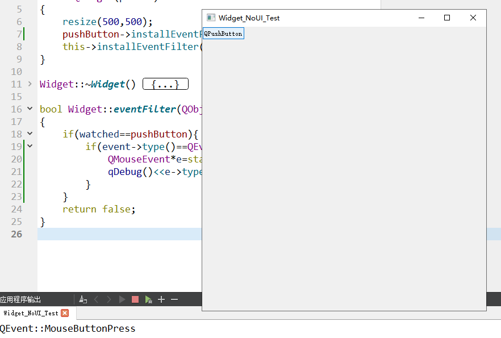Expand the folded ~Widget destructor at line 11

30,84
